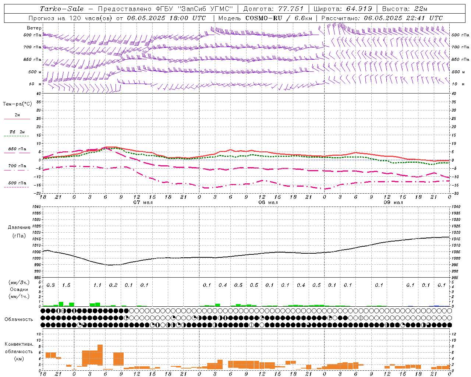The height and width of the screenshot is (377, 471).
Task: Click the Осадки precipitation label
Action: (x=19, y=289)
